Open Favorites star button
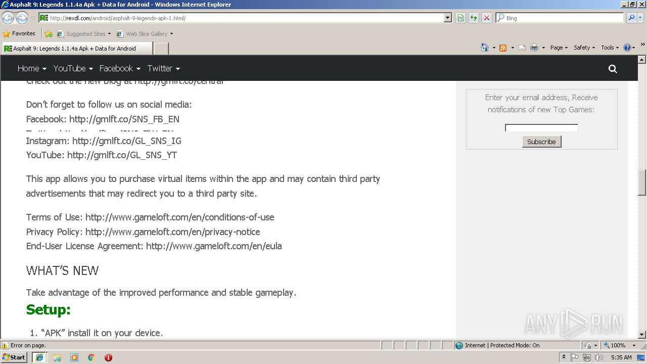This screenshot has width=647, height=364. coord(7,34)
